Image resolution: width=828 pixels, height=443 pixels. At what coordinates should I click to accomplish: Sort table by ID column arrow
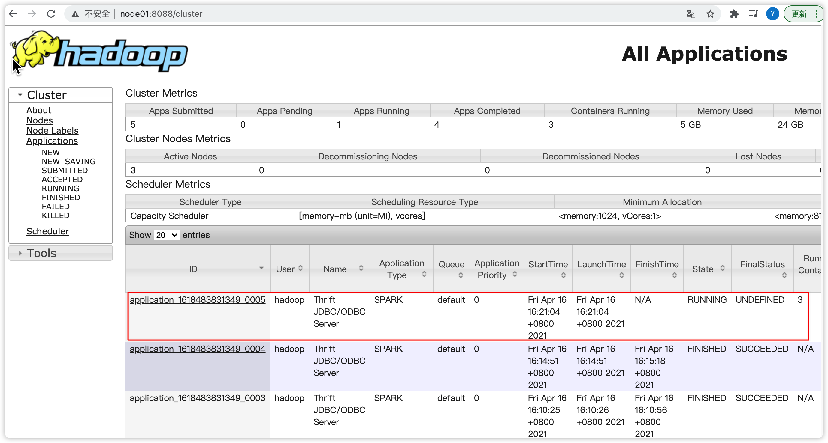coord(261,268)
